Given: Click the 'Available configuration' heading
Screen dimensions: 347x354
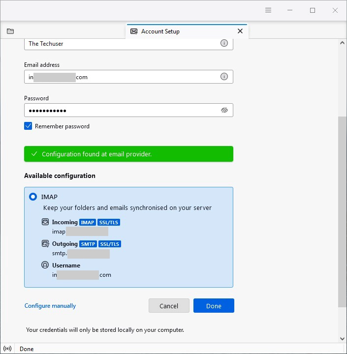Looking at the screenshot, I should (60, 176).
